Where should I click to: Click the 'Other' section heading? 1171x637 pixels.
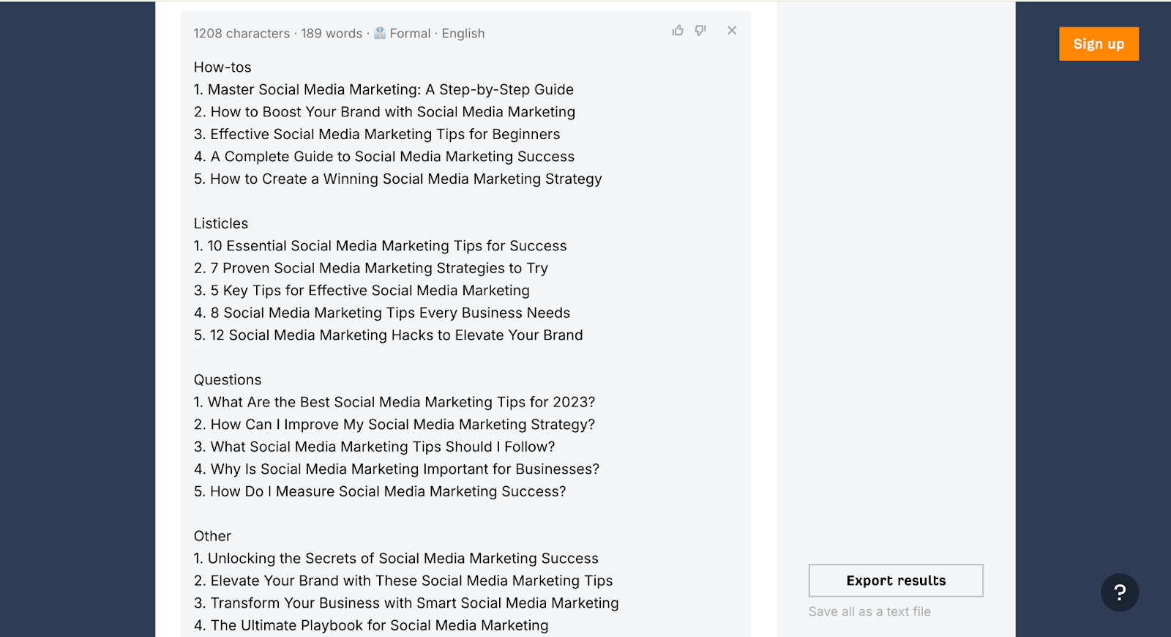[x=212, y=536]
